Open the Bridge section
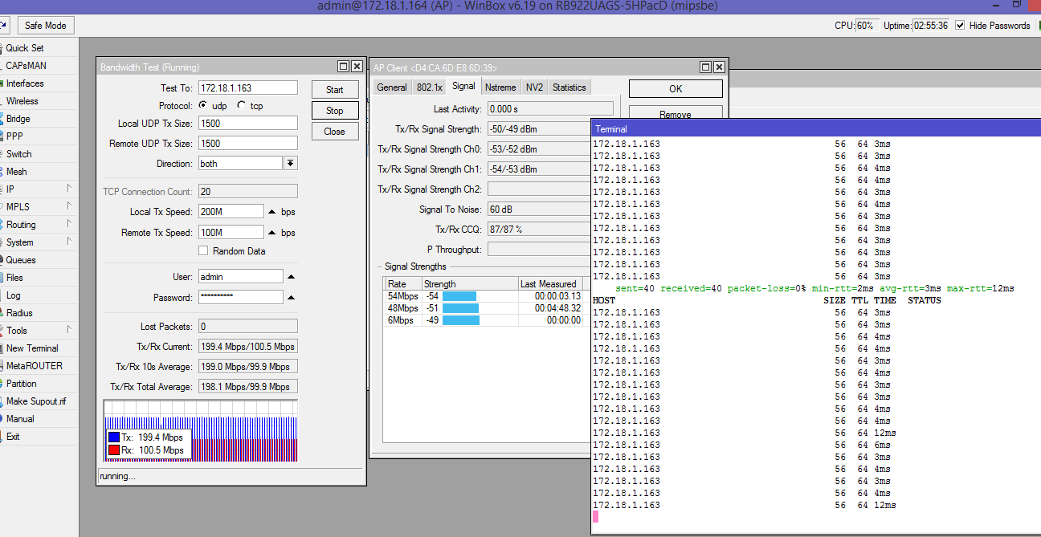This screenshot has width=1041, height=537. pyautogui.click(x=18, y=119)
